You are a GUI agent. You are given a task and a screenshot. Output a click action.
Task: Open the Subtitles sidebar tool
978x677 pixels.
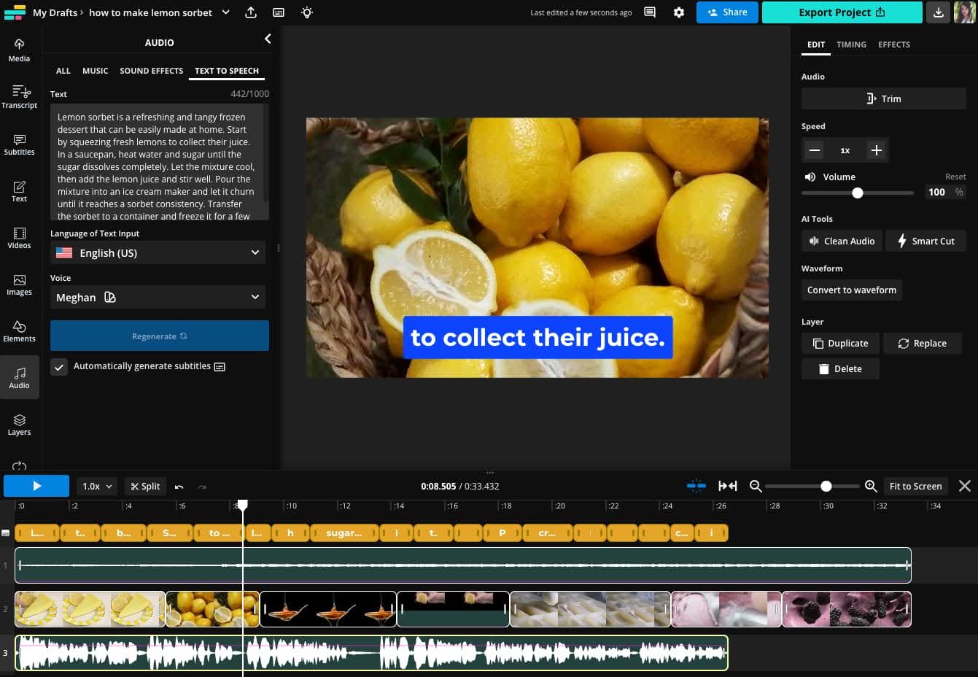point(19,144)
